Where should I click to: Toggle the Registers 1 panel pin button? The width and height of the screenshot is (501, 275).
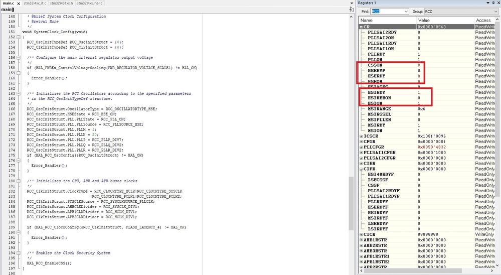pyautogui.click(x=493, y=3)
